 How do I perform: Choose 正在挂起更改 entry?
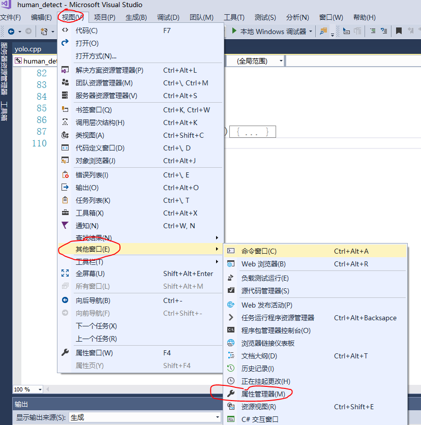pyautogui.click(x=316, y=381)
